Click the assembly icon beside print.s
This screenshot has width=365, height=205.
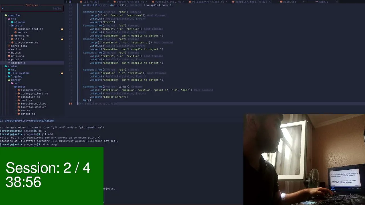(x=9, y=60)
